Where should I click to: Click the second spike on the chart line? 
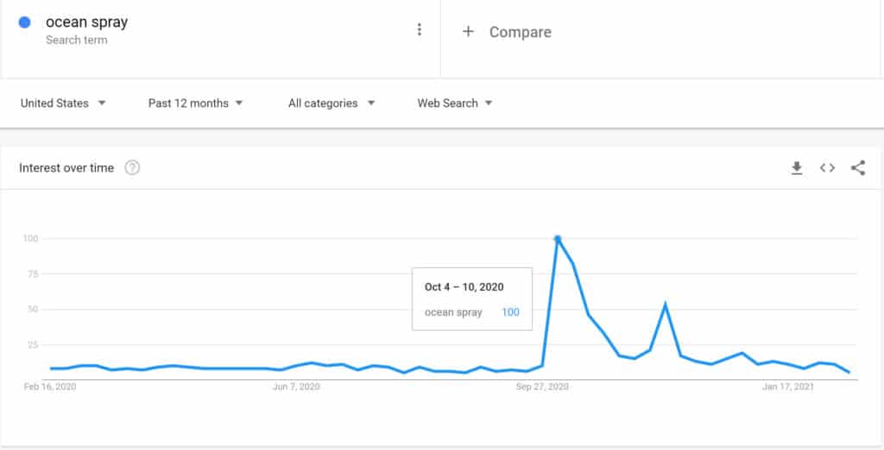click(666, 304)
